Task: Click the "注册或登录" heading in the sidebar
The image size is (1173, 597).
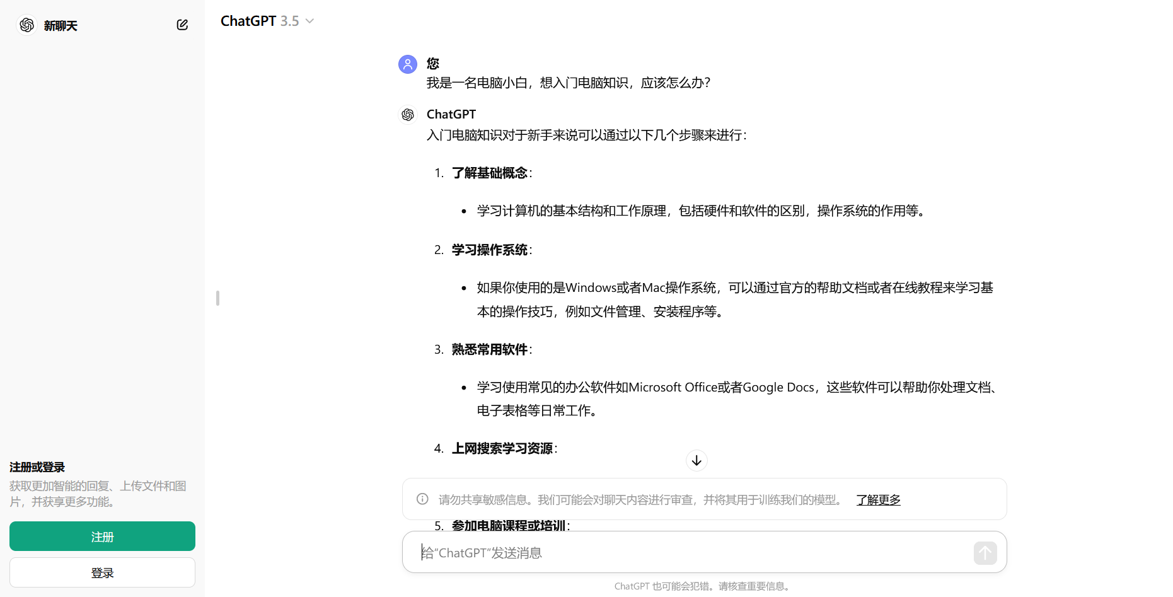Action: pyautogui.click(x=37, y=467)
